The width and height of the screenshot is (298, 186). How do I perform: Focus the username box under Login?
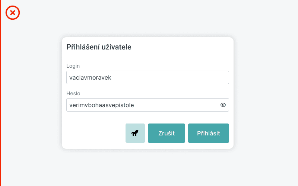pyautogui.click(x=148, y=77)
